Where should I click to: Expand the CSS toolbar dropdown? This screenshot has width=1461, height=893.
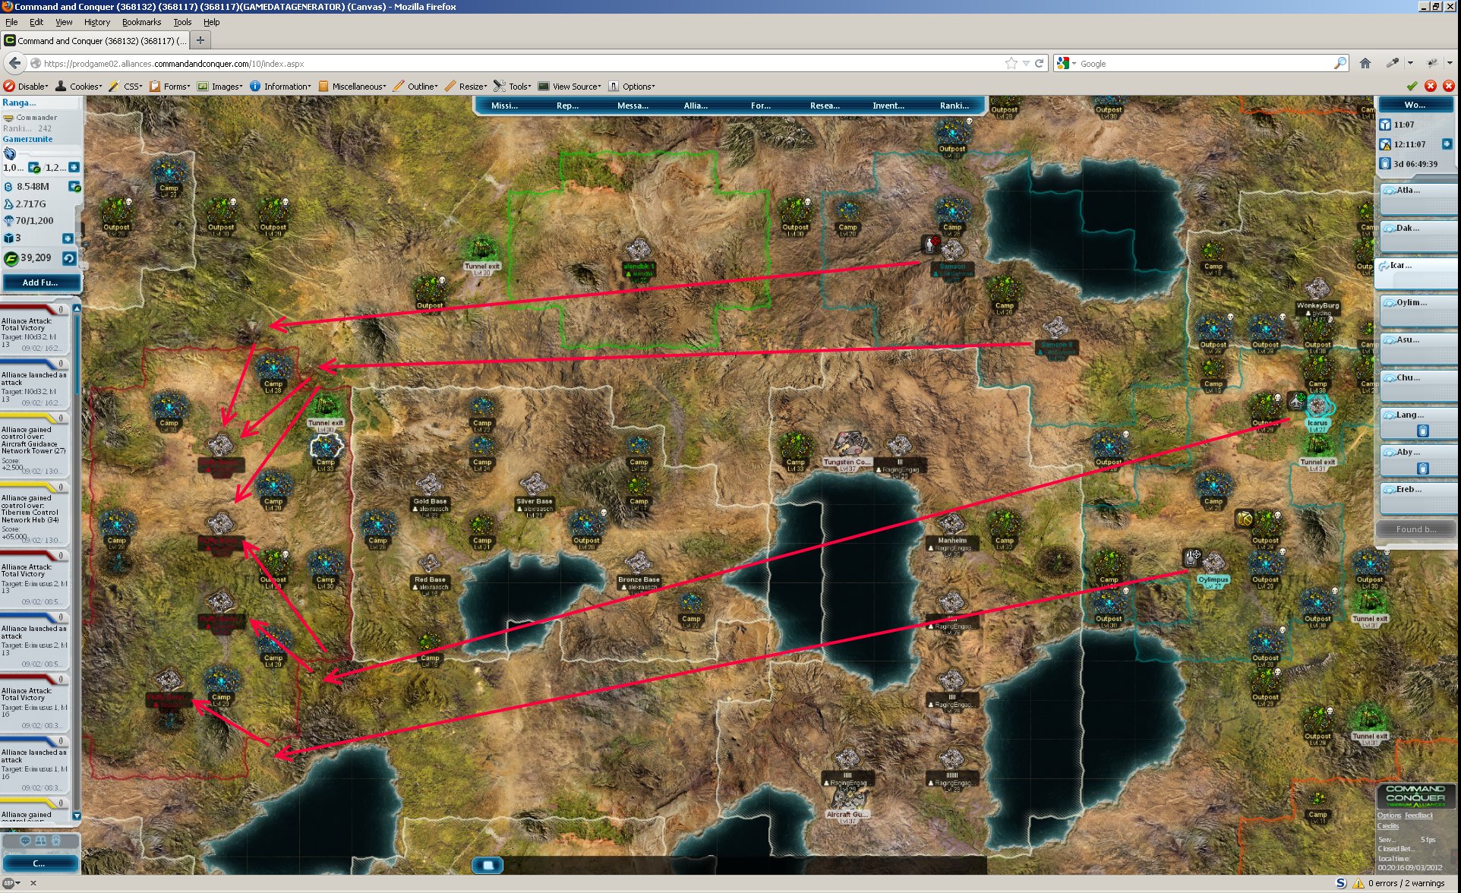click(125, 86)
